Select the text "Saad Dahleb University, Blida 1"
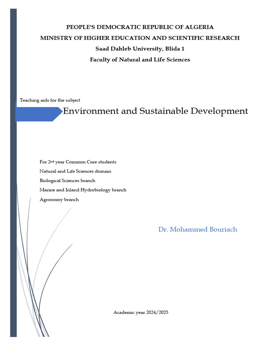This screenshot has width=259, height=346. coord(140,49)
